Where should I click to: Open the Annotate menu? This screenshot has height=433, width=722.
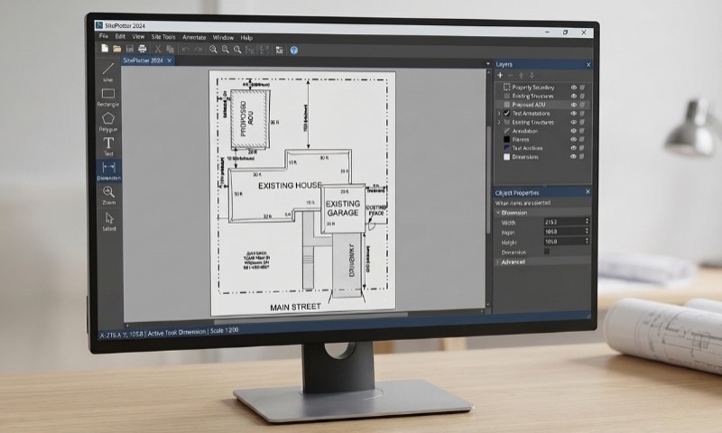pyautogui.click(x=194, y=37)
